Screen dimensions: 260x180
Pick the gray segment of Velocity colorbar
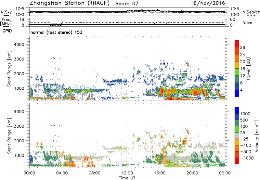(237, 136)
